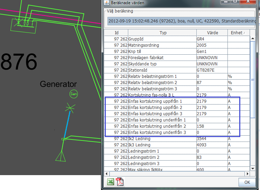Screen dimensions: 260x190
Task: Select the Ledningsström 3 row
Action: [x=177, y=163]
